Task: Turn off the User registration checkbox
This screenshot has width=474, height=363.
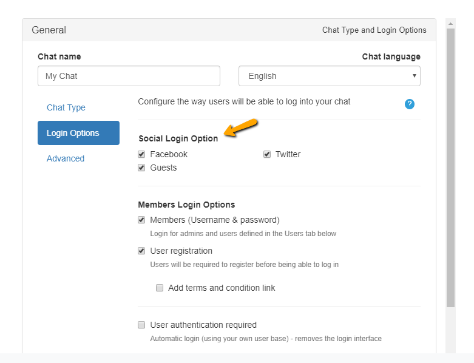Action: [x=141, y=251]
